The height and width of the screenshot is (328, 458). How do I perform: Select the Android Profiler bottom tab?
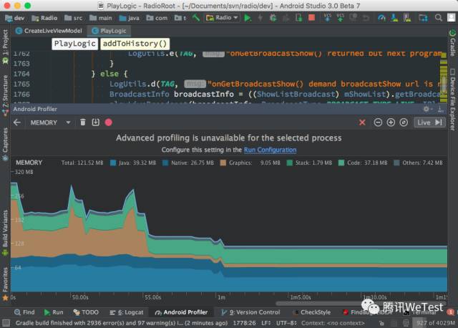[x=181, y=312]
